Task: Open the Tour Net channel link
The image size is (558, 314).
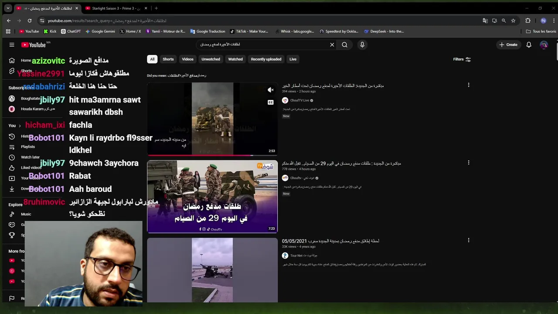Action: 304,256
